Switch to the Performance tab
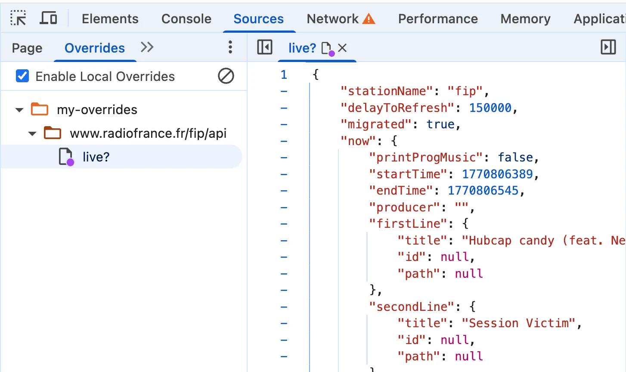This screenshot has height=372, width=626. pyautogui.click(x=438, y=19)
